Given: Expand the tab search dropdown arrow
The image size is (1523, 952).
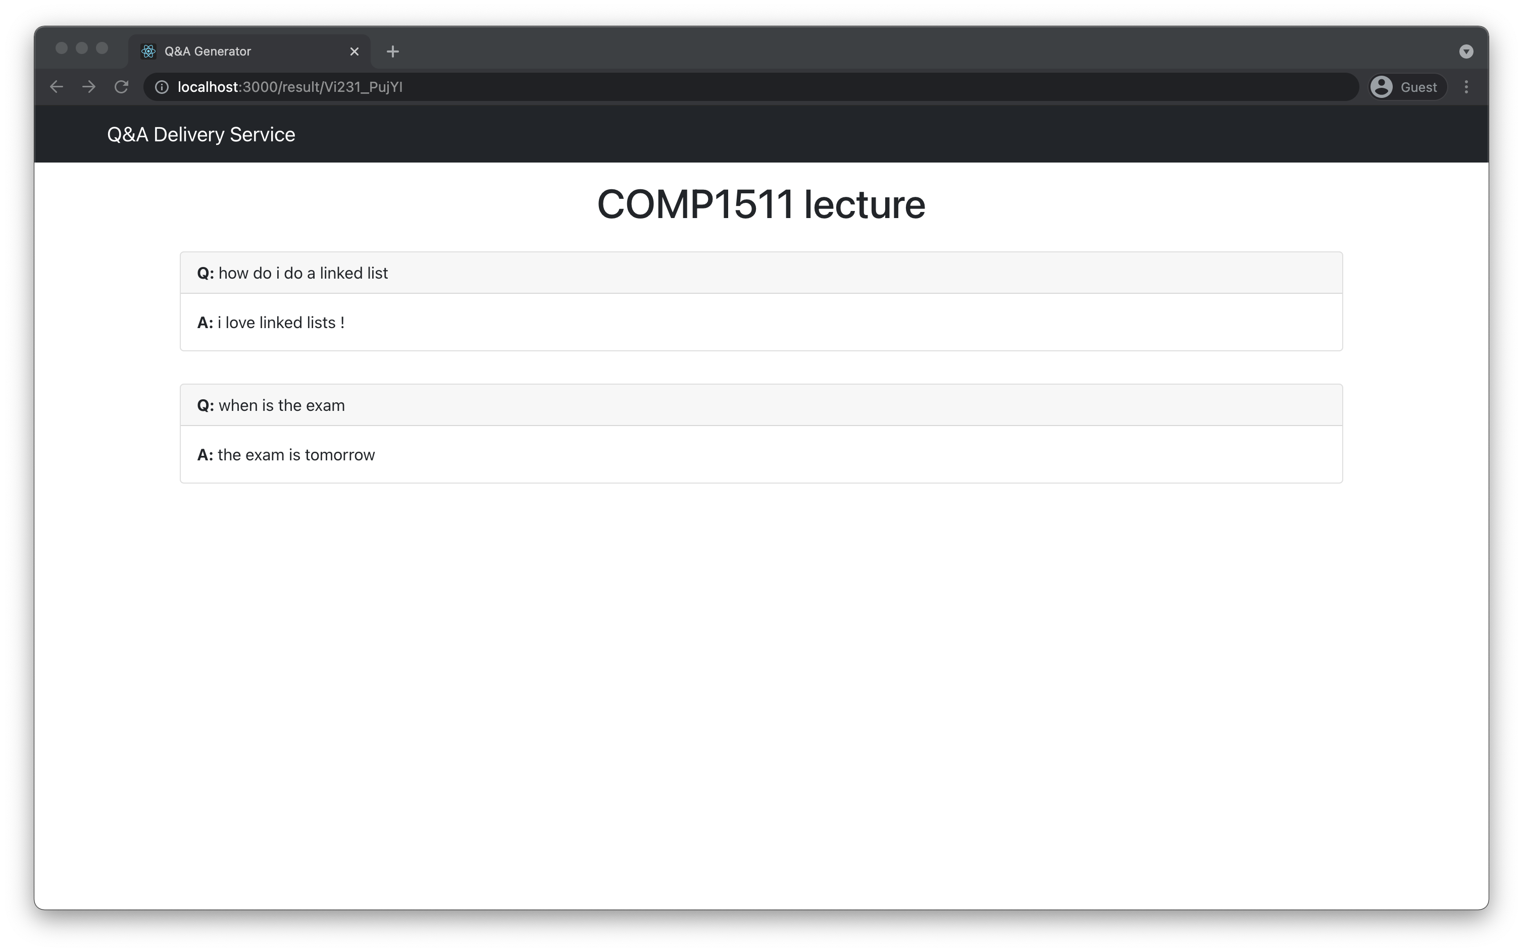Looking at the screenshot, I should coord(1465,51).
